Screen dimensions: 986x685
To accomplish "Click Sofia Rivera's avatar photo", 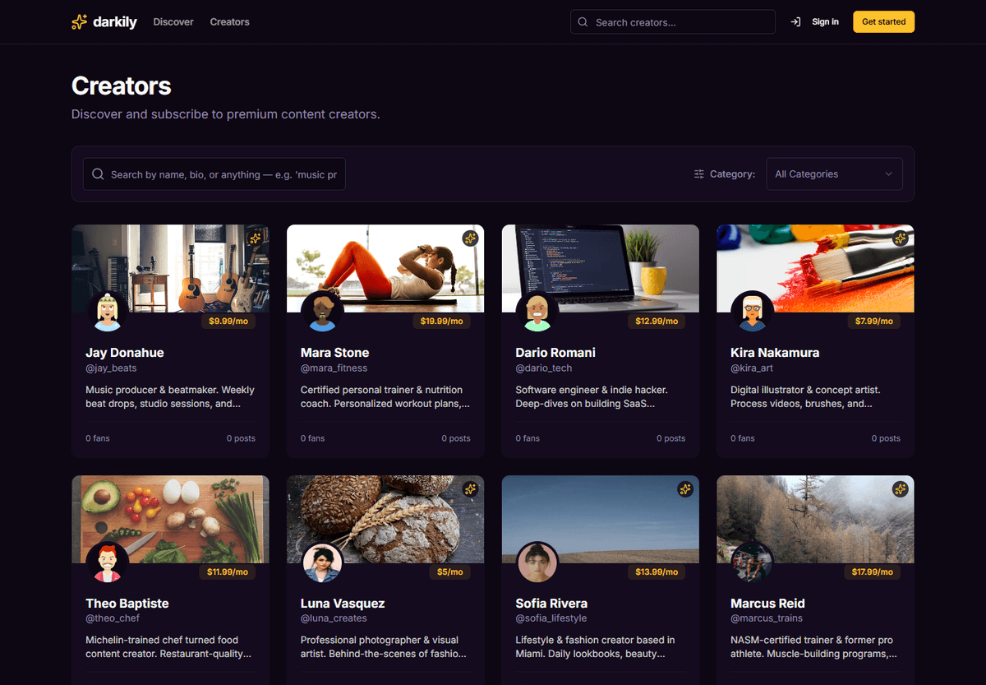I will coord(537,562).
